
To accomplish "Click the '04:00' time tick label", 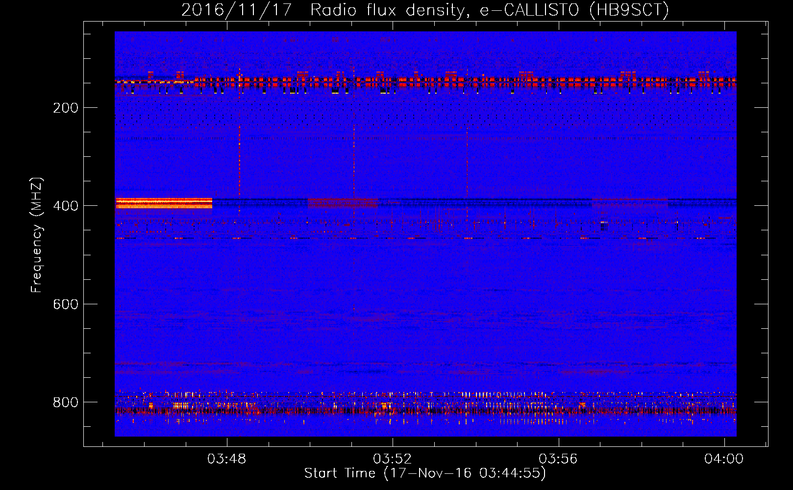I will pyautogui.click(x=724, y=459).
